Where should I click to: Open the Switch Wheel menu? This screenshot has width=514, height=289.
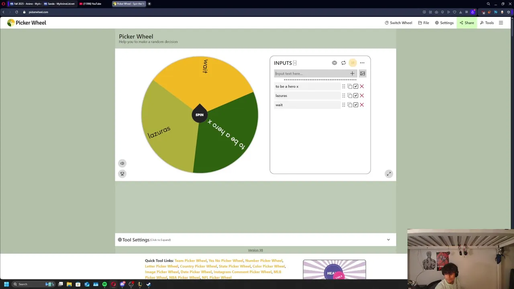tap(398, 23)
